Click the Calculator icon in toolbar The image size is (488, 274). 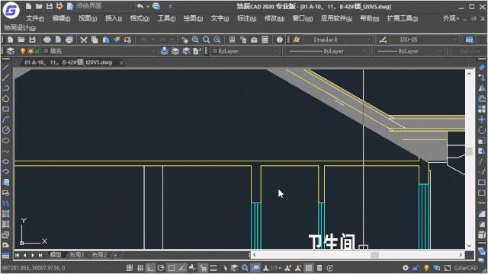pos(265,40)
